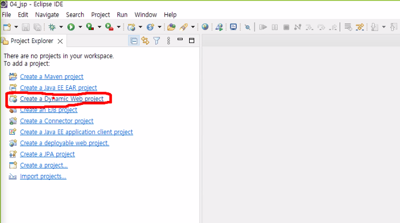Screen dimensions: 400x223
Task: Click the New wizard toolbar icon
Action: click(x=7, y=27)
